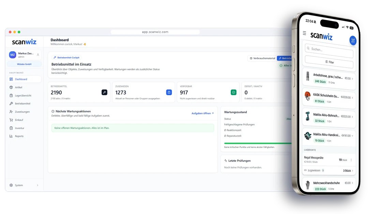This screenshot has width=373, height=214.
Task: Open the Filter button on the phone
Action: (x=329, y=62)
